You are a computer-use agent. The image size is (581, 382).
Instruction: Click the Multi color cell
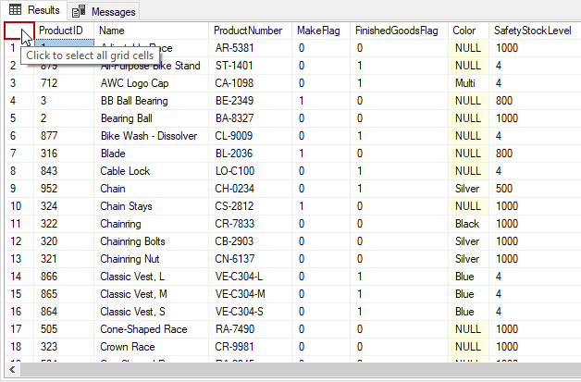(469, 83)
